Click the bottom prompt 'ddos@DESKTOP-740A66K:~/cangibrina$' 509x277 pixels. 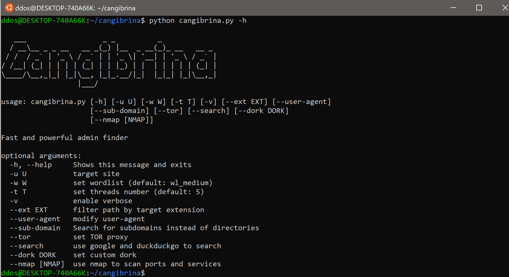(x=73, y=273)
